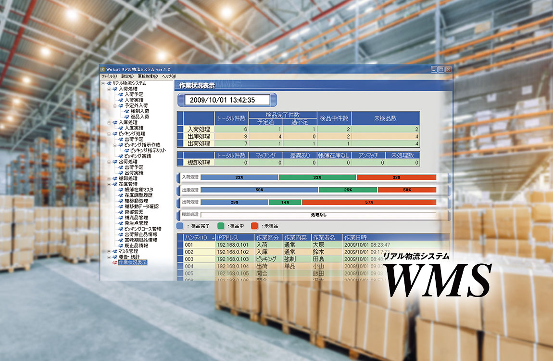This screenshot has height=361, width=553.
Task: Open the ファイル(F) menu
Action: [109, 76]
